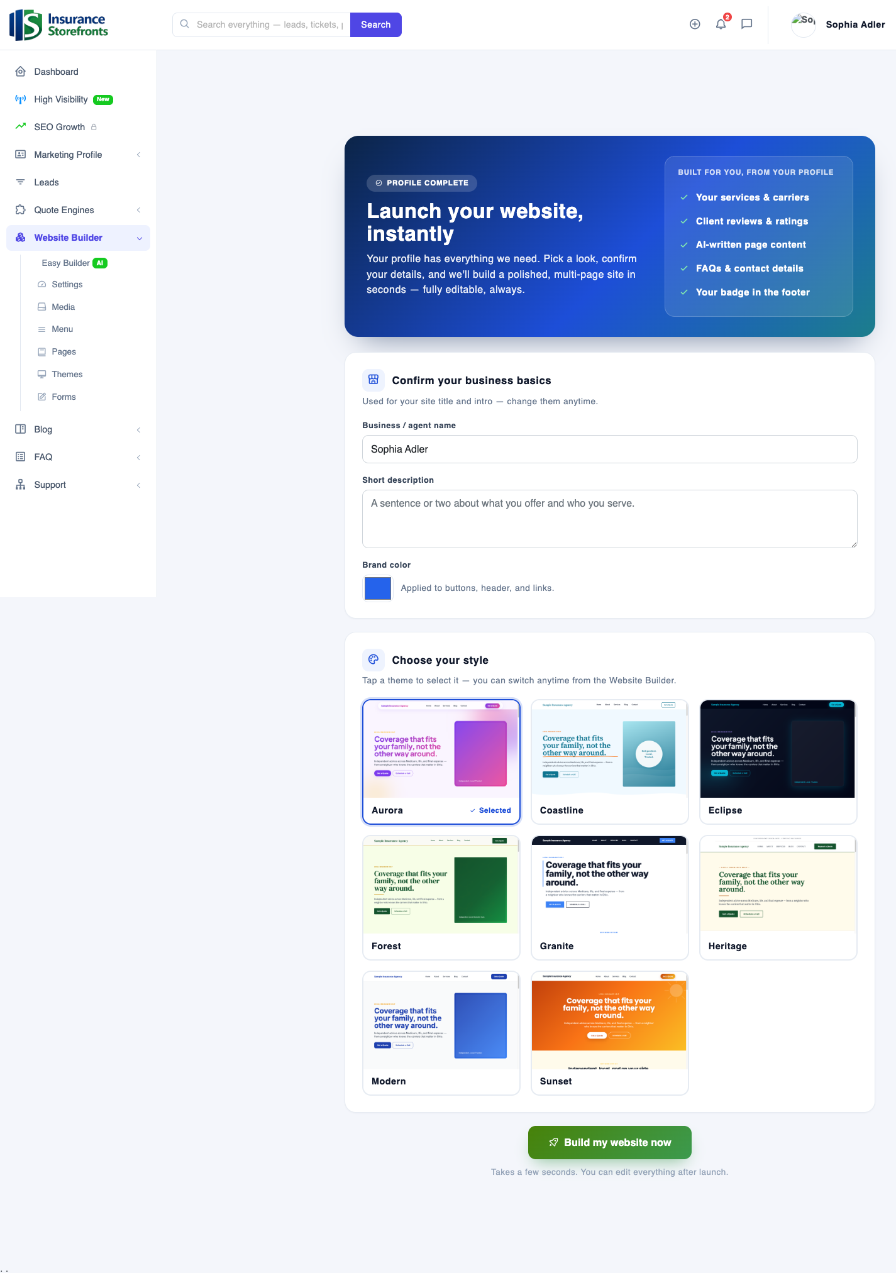Open Settings under Website Builder

67,284
